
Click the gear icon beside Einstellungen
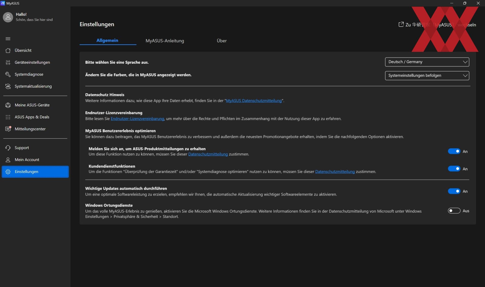(8, 171)
